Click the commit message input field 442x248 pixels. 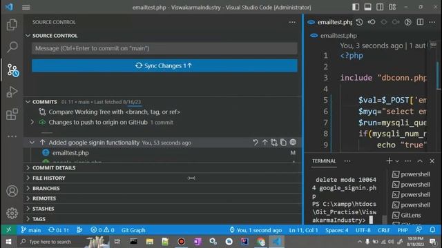click(164, 48)
